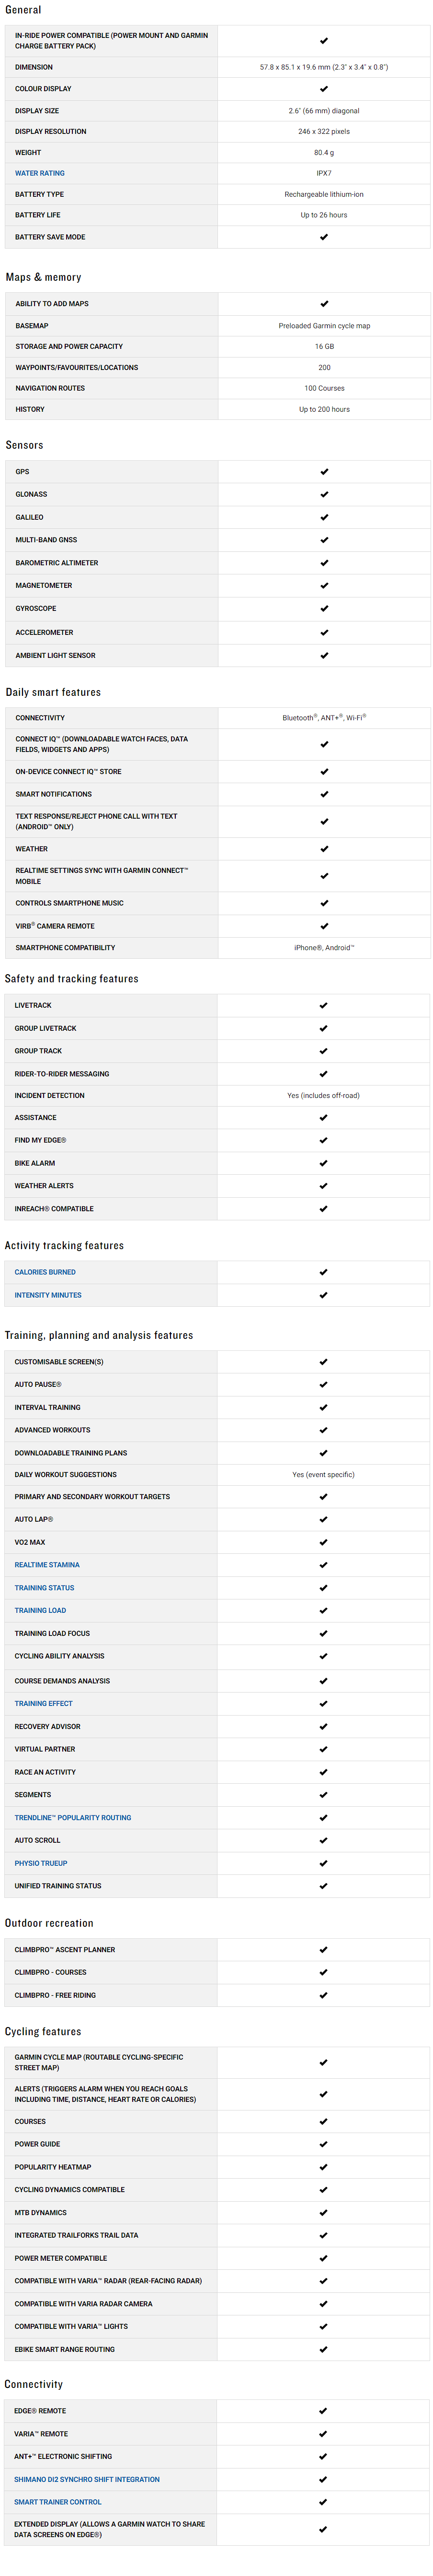Image resolution: width=433 pixels, height=2576 pixels.
Task: Follow the Trendline Popularity Routing link
Action: (73, 1818)
